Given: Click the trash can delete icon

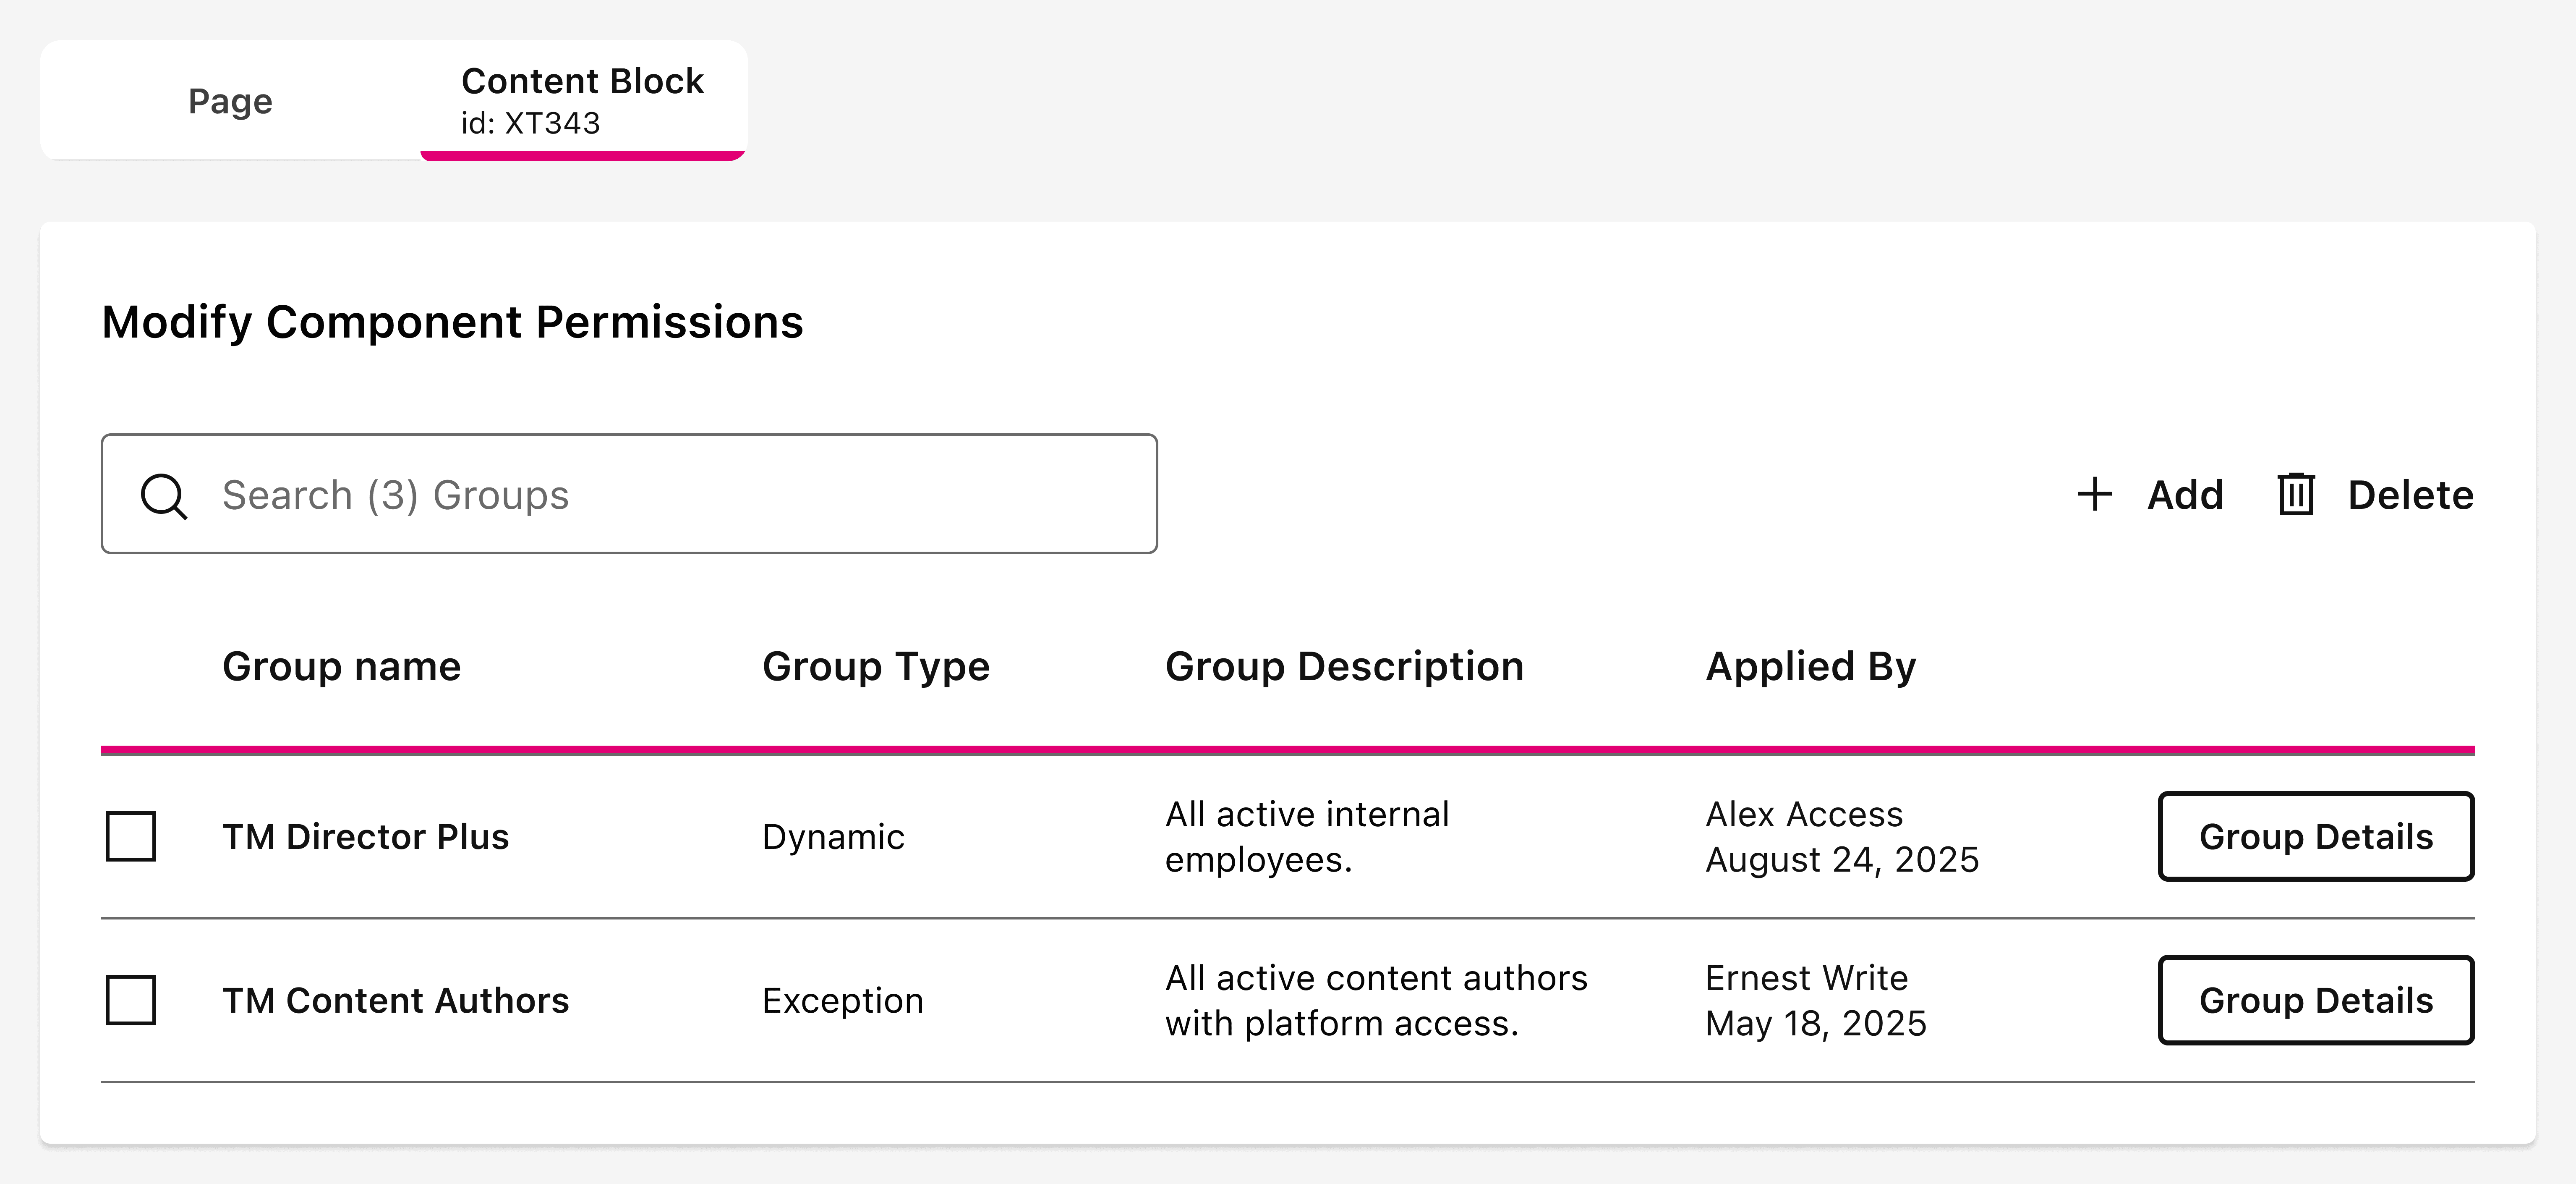Looking at the screenshot, I should pyautogui.click(x=2296, y=495).
